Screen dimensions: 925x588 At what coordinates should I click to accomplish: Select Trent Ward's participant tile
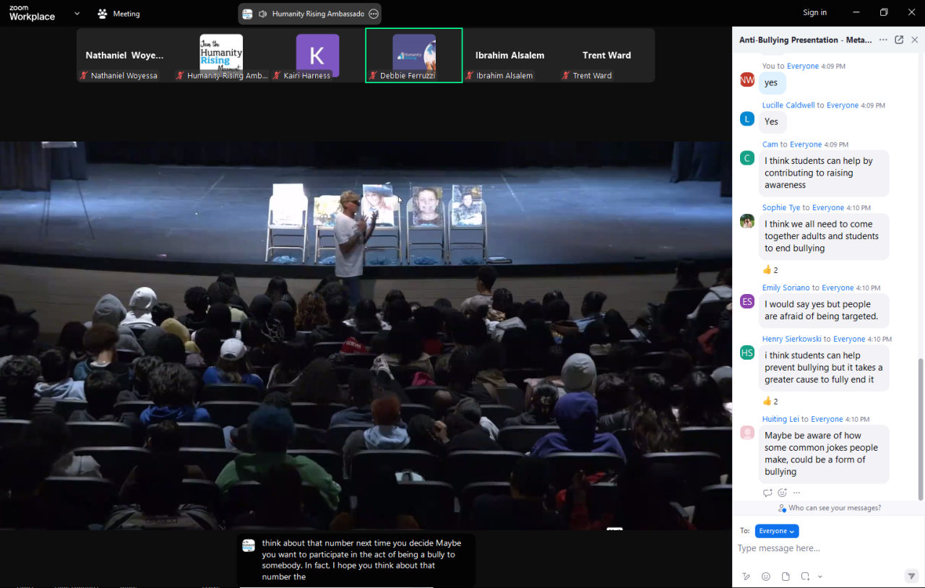606,56
